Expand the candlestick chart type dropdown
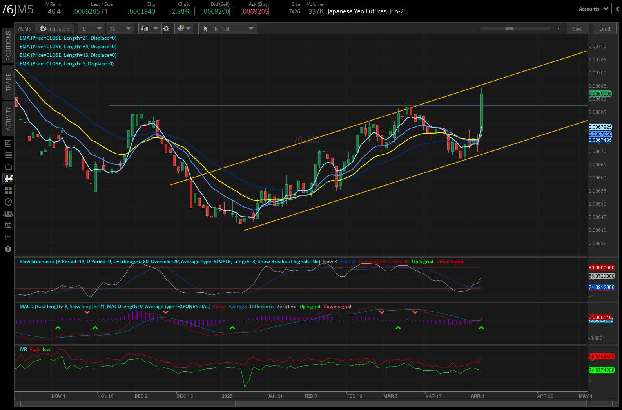This screenshot has width=622, height=410. tap(150, 29)
